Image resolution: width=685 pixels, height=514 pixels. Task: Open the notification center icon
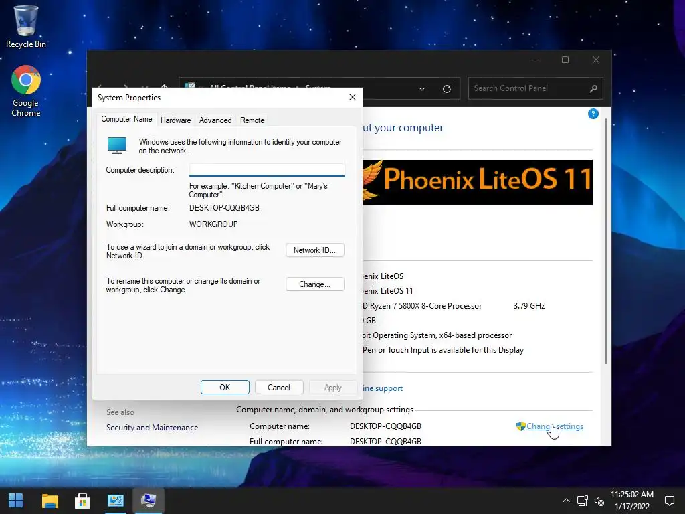pos(669,501)
